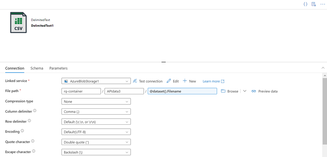Open the more options ellipsis menu
Image resolution: width=327 pixels, height=157 pixels.
click(x=322, y=4)
